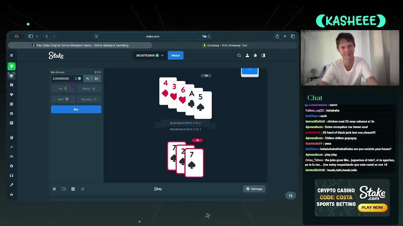Toggle the Safari sidebar button
Screen dimensions: 403x226
[31, 36]
